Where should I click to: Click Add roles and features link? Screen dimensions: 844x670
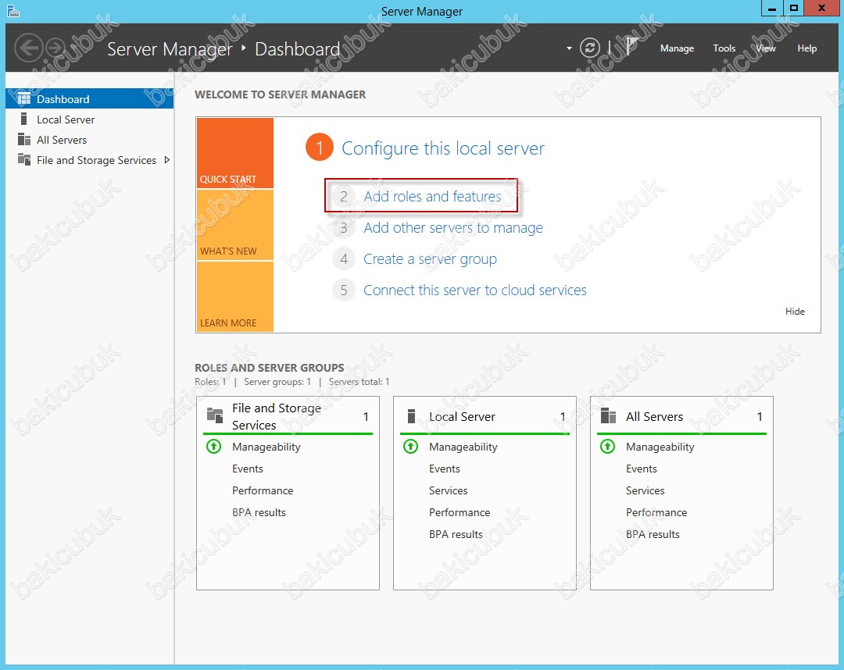click(x=432, y=196)
